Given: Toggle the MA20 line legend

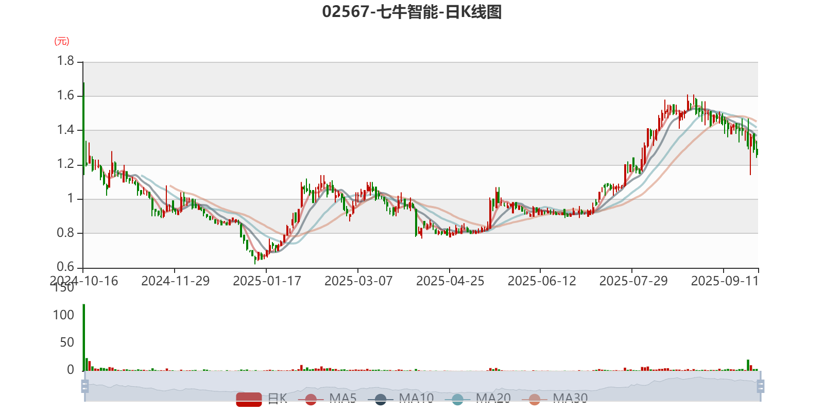Looking at the screenshot, I should tap(478, 399).
